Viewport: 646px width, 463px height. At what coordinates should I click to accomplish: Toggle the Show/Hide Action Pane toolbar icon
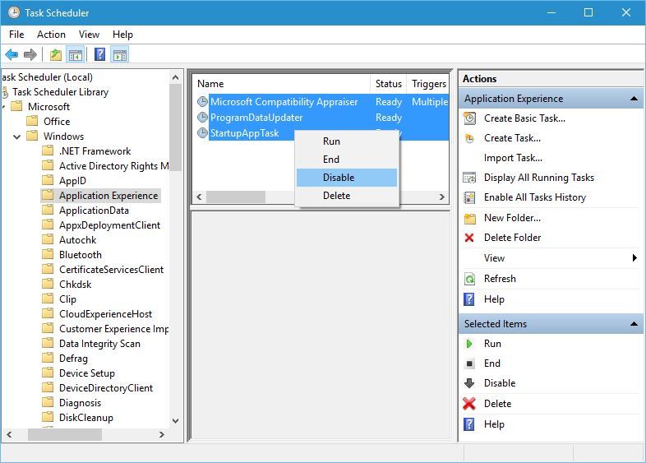(x=120, y=54)
